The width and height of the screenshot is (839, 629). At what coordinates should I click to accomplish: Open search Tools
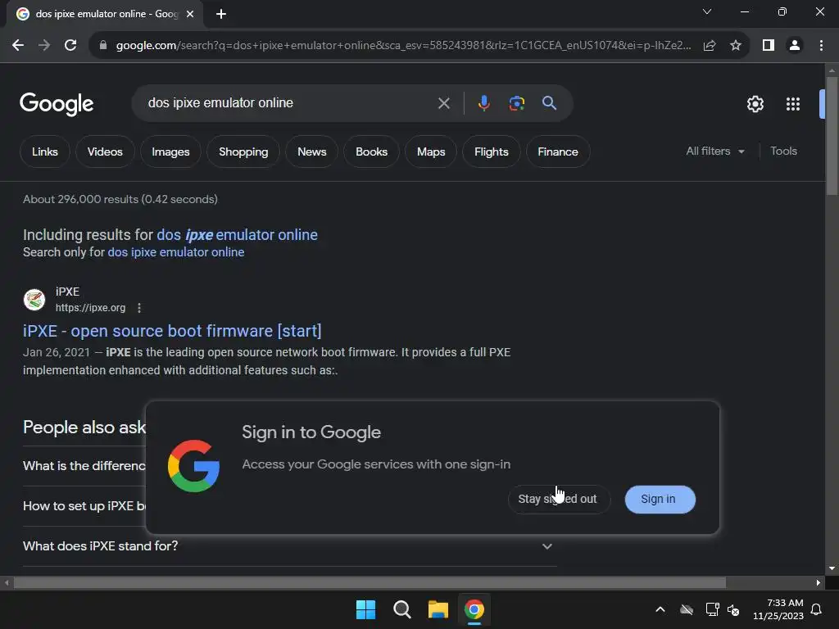click(x=783, y=152)
